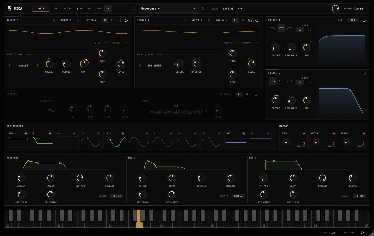Click the highlighted piano key near C3

pyautogui.click(x=139, y=219)
